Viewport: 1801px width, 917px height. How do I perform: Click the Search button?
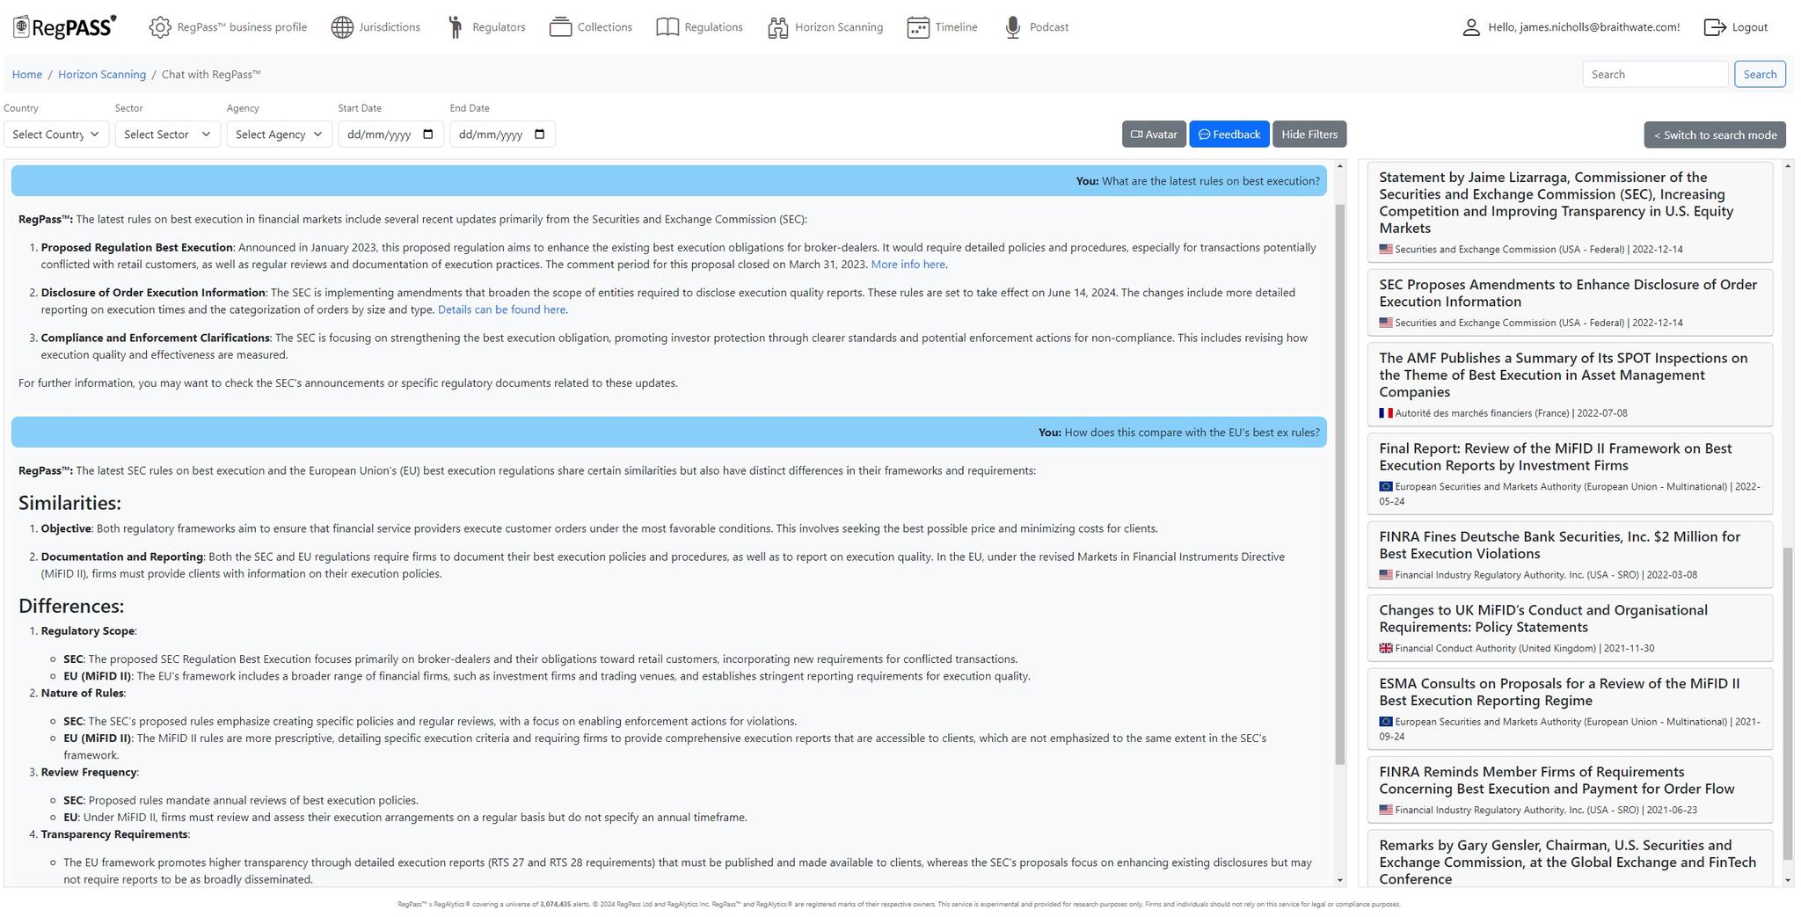(1760, 75)
